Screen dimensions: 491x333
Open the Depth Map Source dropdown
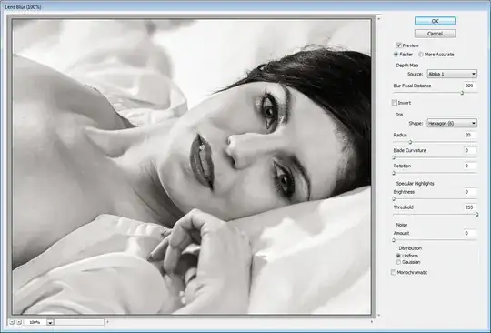pyautogui.click(x=452, y=74)
